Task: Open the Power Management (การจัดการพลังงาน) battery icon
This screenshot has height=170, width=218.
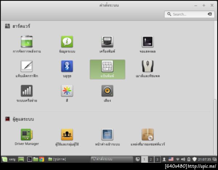Action: coord(27,42)
